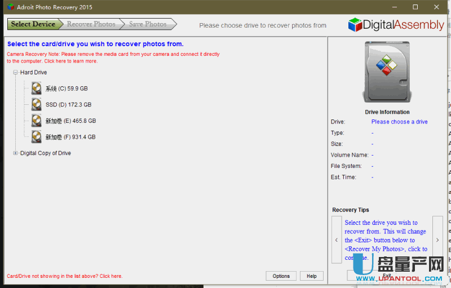
Task: Select the (E) 465.8 GB drive label
Action: tap(71, 121)
